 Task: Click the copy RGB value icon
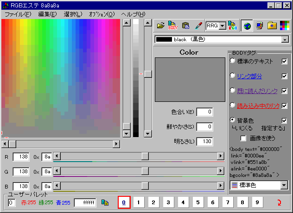point(233,26)
